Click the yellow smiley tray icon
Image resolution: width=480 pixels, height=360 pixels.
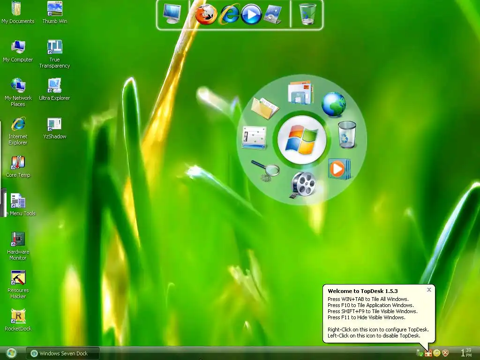[x=437, y=353]
